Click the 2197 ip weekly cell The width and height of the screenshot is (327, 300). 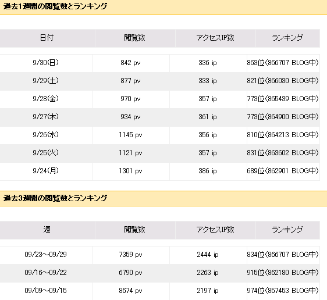click(x=208, y=291)
